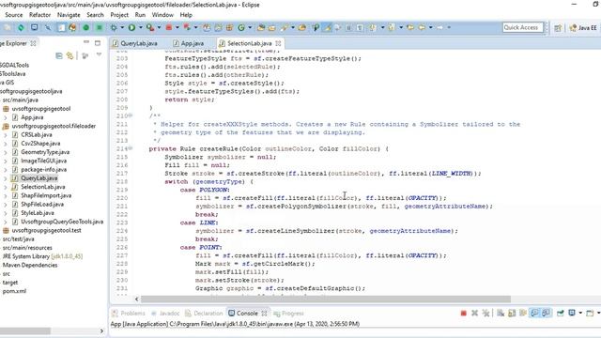The height and width of the screenshot is (338, 601).
Task: Collapse the createRule method fold marker
Action: [131, 148]
